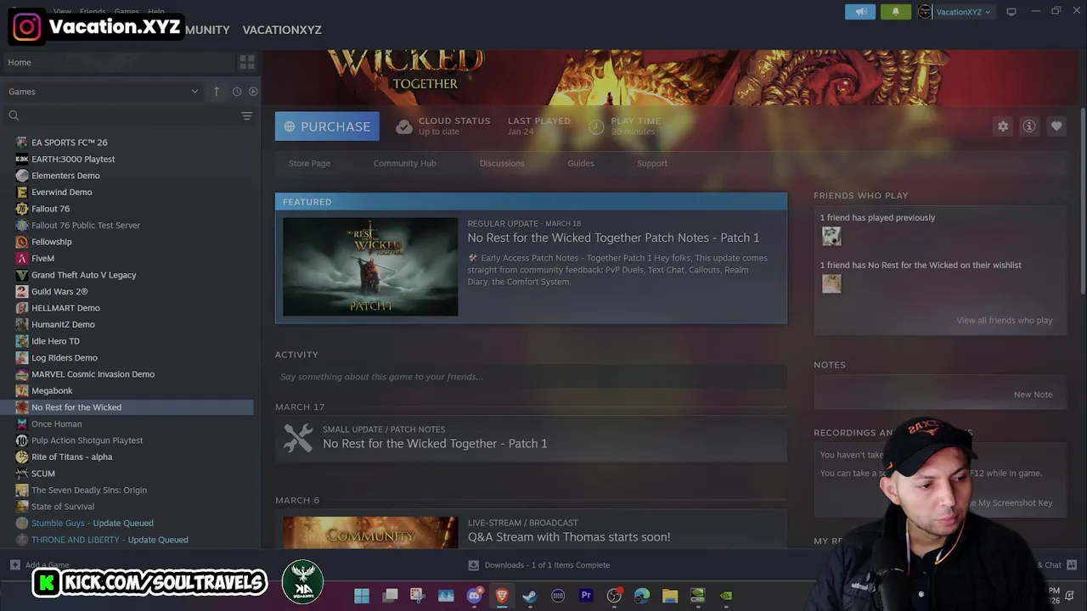
Task: Add game to favorites heart icon
Action: tap(1056, 126)
